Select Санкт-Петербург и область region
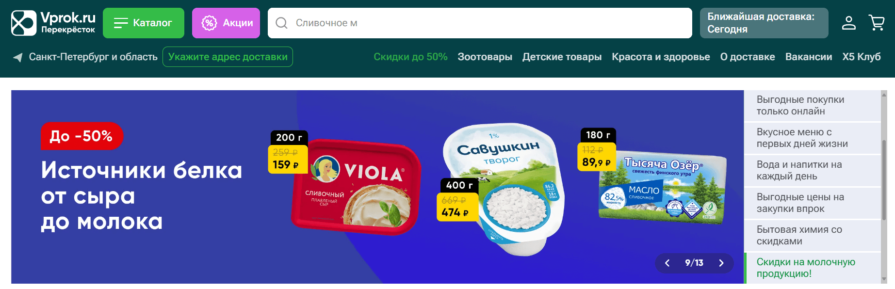Screen dimensions: 895x289 (93, 57)
